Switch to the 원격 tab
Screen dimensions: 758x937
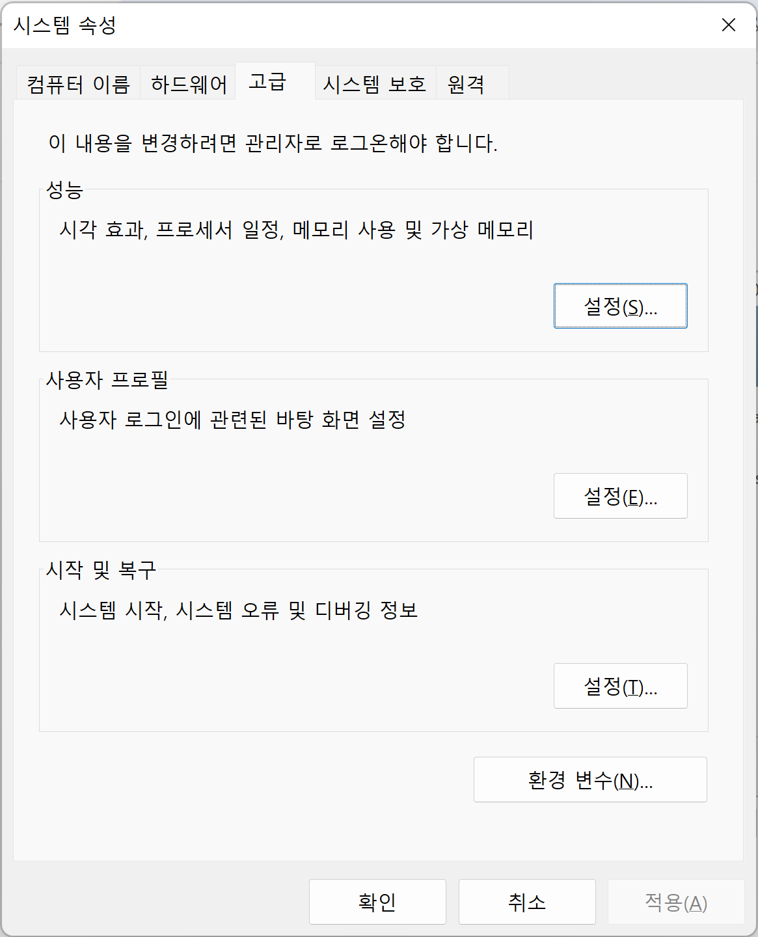pyautogui.click(x=472, y=83)
